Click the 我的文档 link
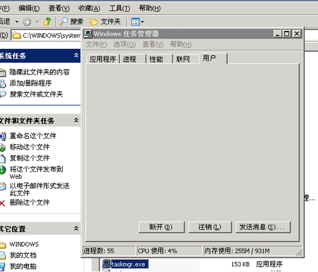This screenshot has height=272, width=318. click(x=23, y=255)
